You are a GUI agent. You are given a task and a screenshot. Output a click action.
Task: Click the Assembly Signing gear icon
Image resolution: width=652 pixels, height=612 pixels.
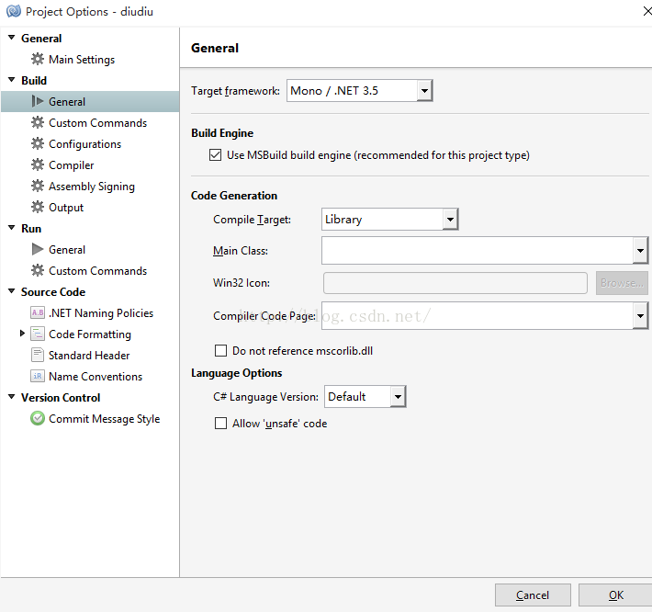click(x=38, y=186)
